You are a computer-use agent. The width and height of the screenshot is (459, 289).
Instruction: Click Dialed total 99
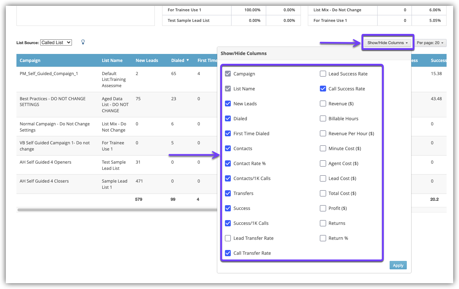pos(174,199)
